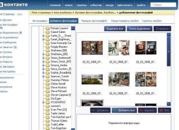Click the Stu Egan folder icon

point(48,98)
